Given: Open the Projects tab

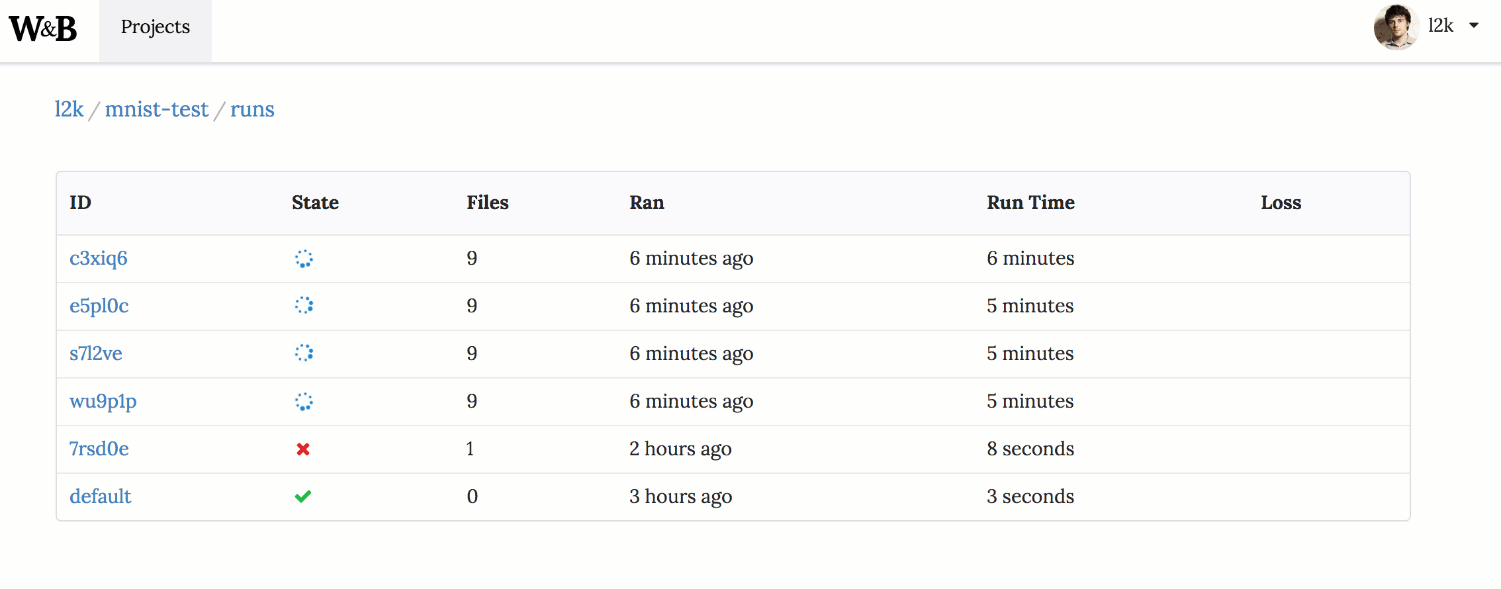Looking at the screenshot, I should [156, 27].
